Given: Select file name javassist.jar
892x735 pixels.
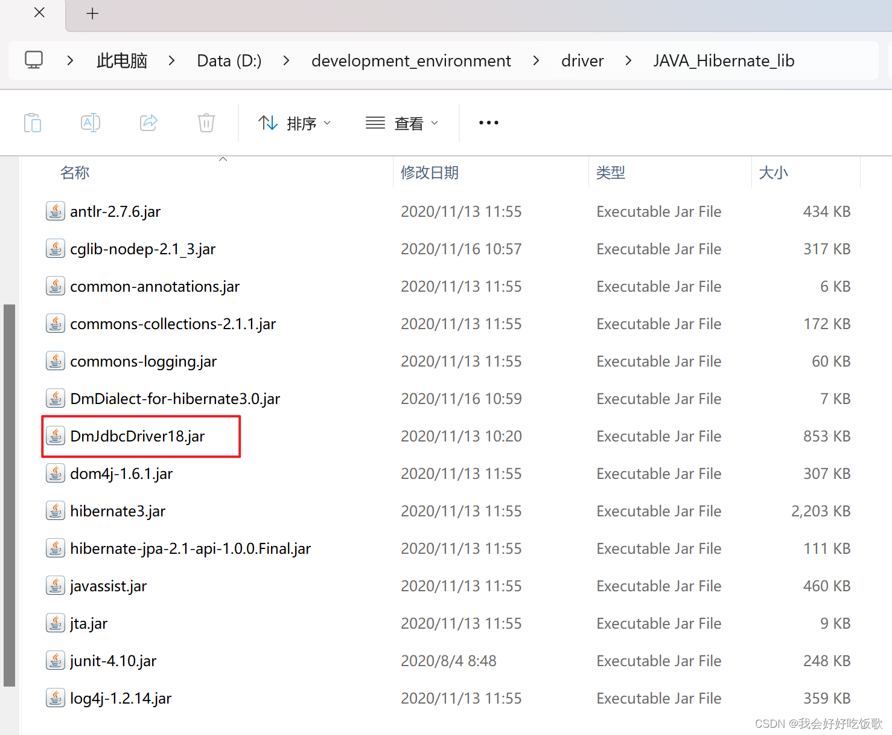Looking at the screenshot, I should (109, 586).
